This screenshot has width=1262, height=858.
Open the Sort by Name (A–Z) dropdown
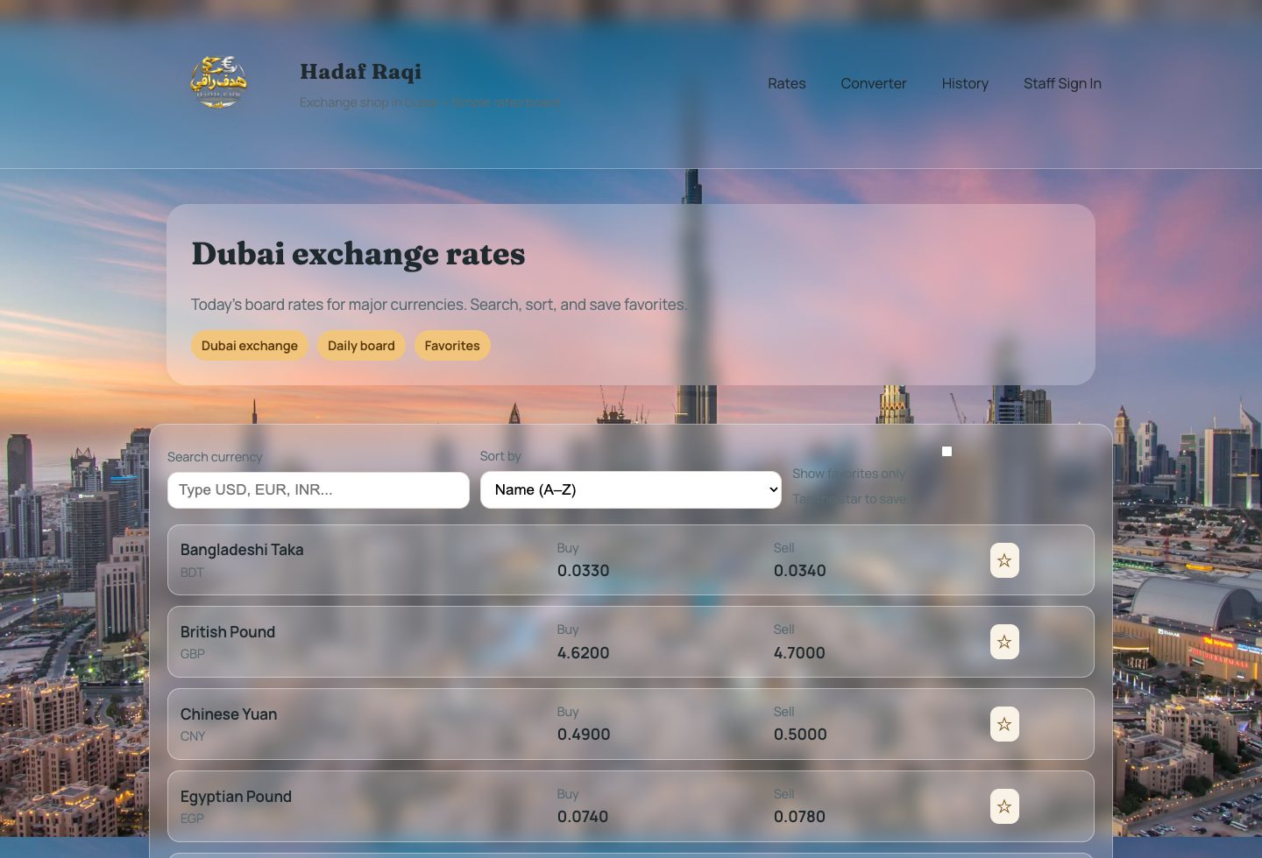click(631, 489)
